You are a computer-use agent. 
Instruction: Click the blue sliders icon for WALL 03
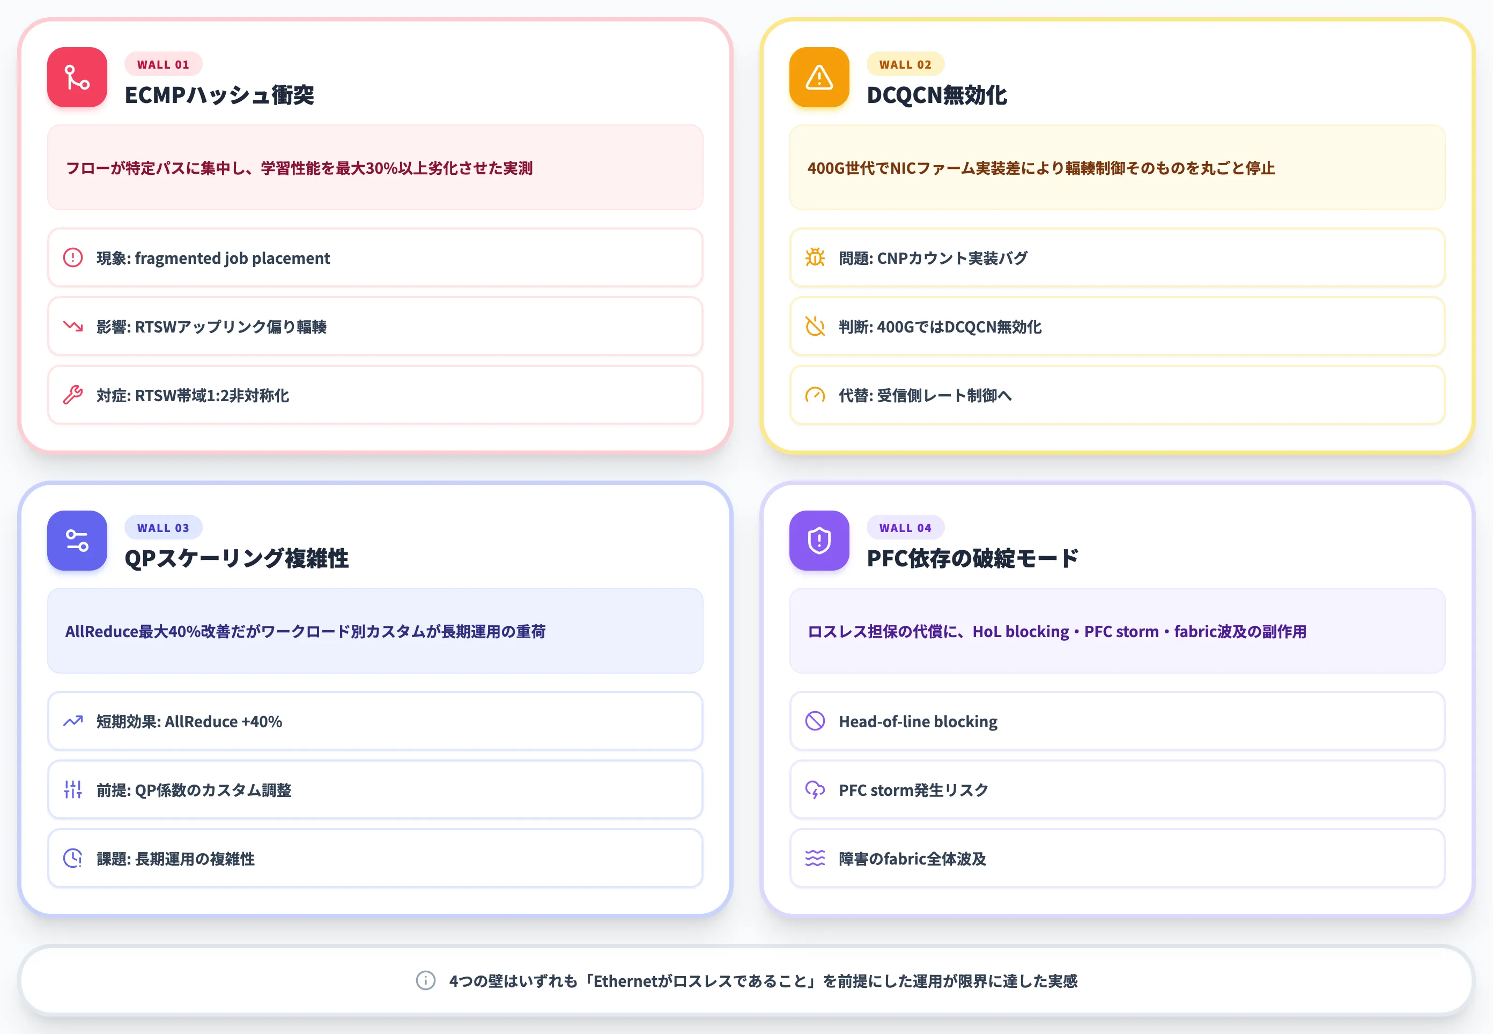click(x=77, y=540)
